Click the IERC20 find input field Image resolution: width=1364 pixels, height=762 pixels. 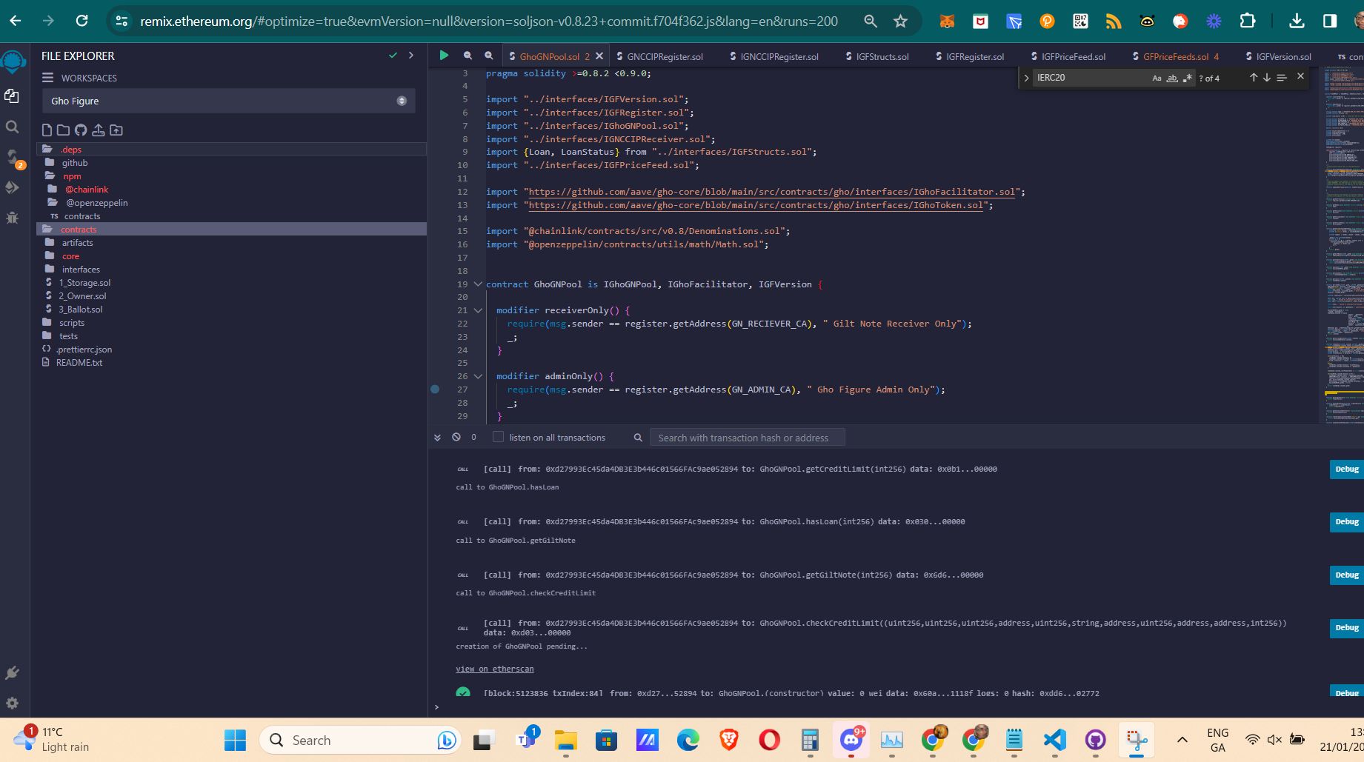click(1089, 78)
